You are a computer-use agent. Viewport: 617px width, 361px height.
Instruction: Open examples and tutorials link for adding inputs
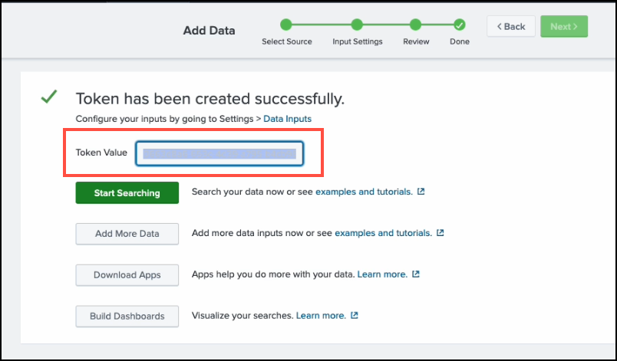click(x=383, y=233)
